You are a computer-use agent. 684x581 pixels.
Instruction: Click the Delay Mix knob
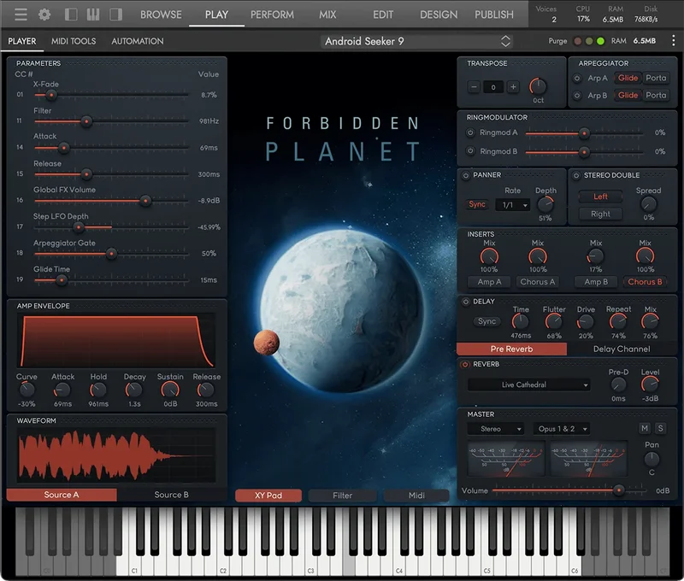coord(650,322)
